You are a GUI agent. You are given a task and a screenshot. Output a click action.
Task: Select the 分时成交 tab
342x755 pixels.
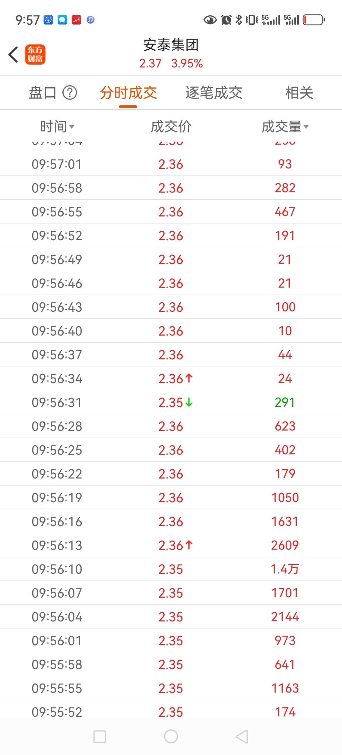pyautogui.click(x=128, y=93)
